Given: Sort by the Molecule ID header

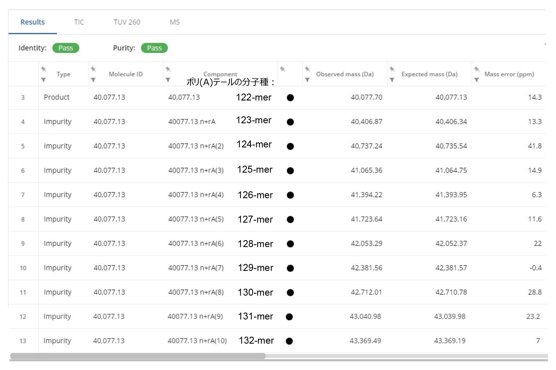Looking at the screenshot, I should tap(126, 74).
